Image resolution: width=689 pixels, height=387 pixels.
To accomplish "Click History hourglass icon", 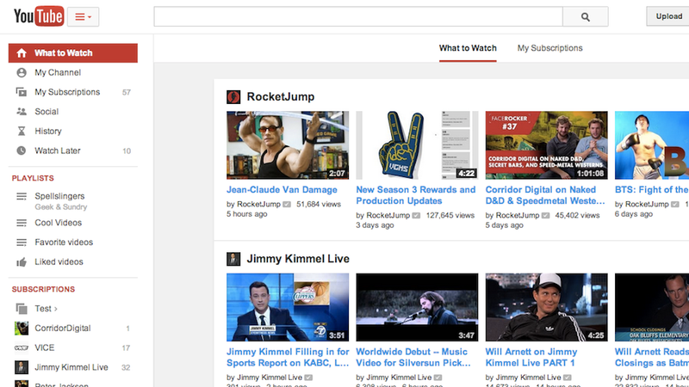I will 22,132.
